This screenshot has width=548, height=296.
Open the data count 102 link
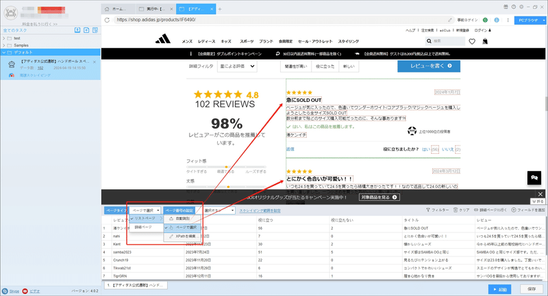tap(40, 68)
